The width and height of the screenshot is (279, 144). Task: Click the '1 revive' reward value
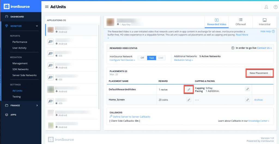pyautogui.click(x=163, y=90)
